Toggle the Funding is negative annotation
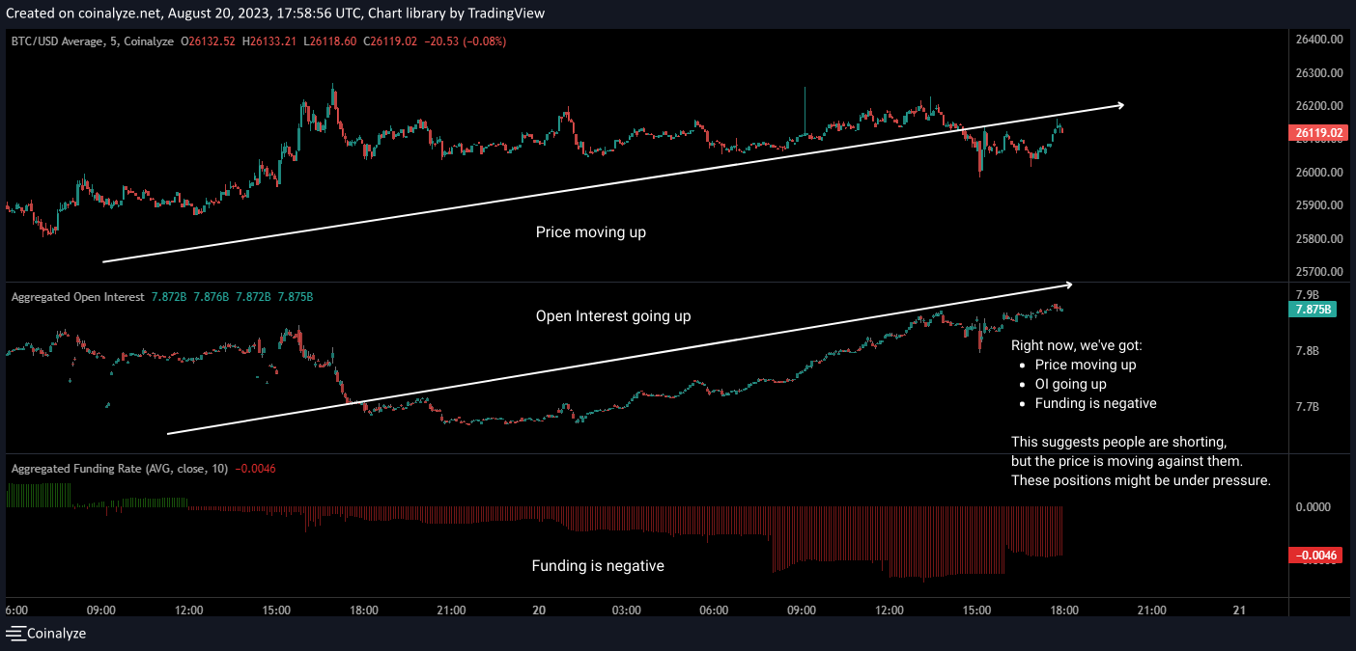 [x=599, y=565]
